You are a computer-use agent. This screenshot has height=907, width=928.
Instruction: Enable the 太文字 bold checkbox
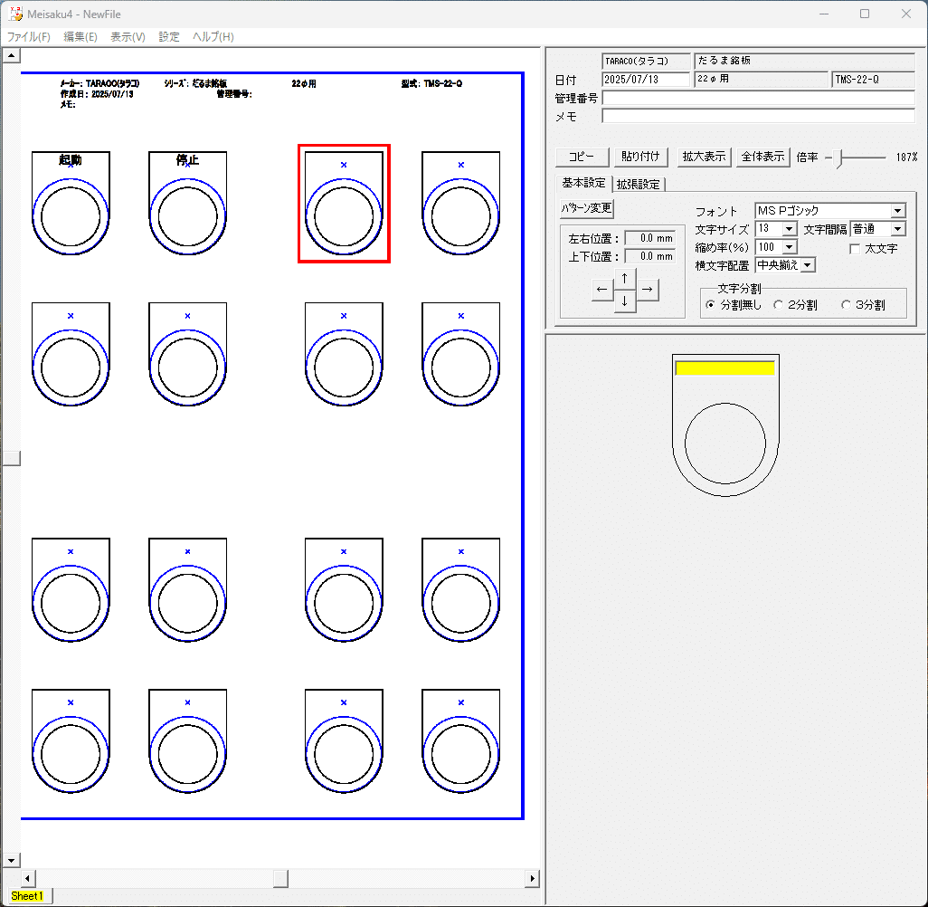(855, 249)
